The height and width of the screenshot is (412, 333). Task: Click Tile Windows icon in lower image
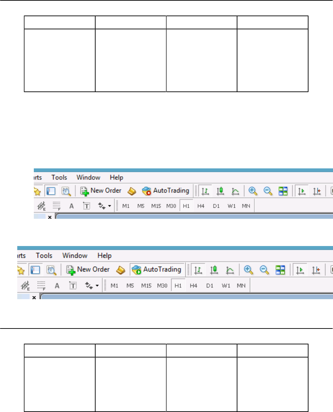(280, 270)
